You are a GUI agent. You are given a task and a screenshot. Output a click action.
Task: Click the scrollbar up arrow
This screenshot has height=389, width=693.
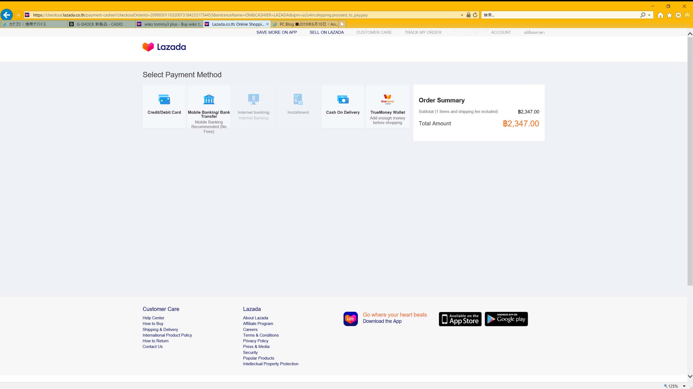tap(690, 34)
